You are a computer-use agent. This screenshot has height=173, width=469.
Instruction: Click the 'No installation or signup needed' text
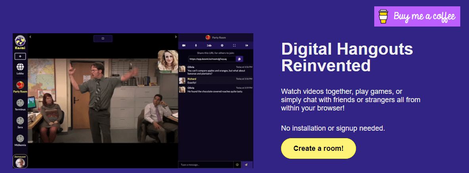click(x=333, y=129)
